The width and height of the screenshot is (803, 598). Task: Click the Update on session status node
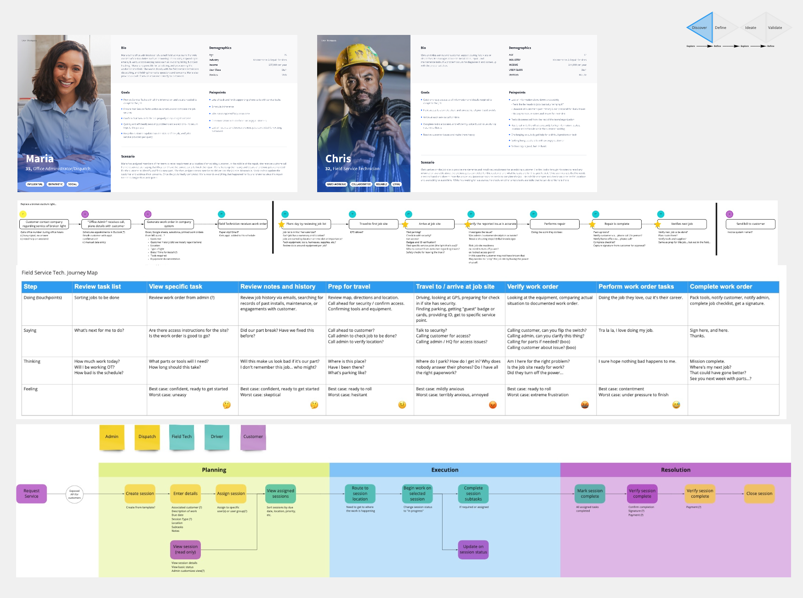[473, 549]
